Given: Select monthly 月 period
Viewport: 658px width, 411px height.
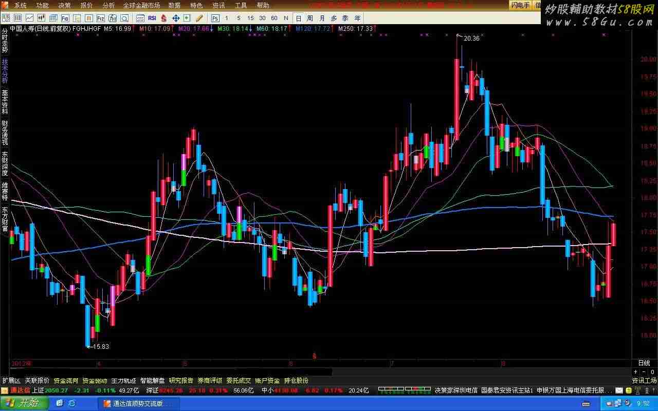Looking at the screenshot, I should (x=322, y=18).
